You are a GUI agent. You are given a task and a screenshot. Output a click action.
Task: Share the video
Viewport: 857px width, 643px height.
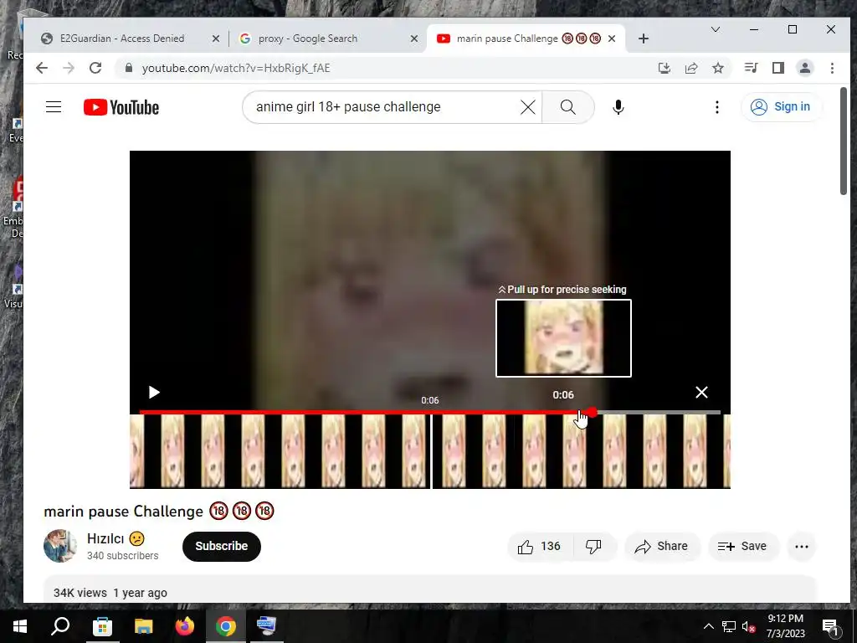(x=661, y=546)
